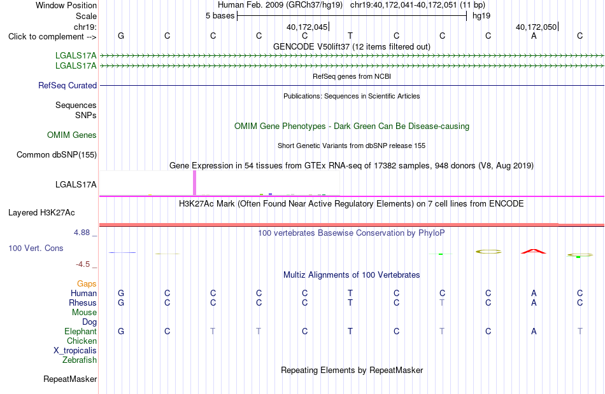Click the red H3K27Ac signal band
605x394 pixels.
coord(352,225)
